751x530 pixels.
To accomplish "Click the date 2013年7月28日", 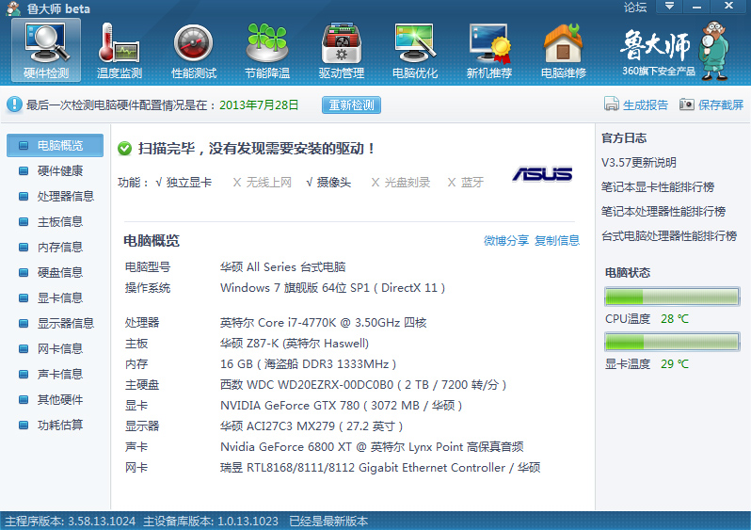I will pos(259,104).
